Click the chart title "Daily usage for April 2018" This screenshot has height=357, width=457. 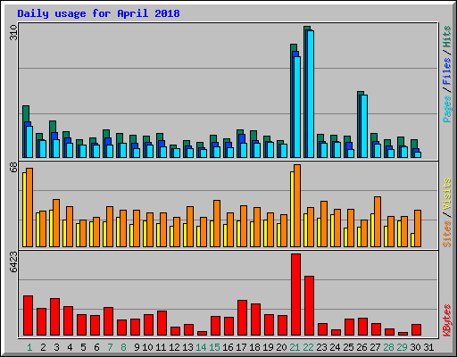point(98,13)
